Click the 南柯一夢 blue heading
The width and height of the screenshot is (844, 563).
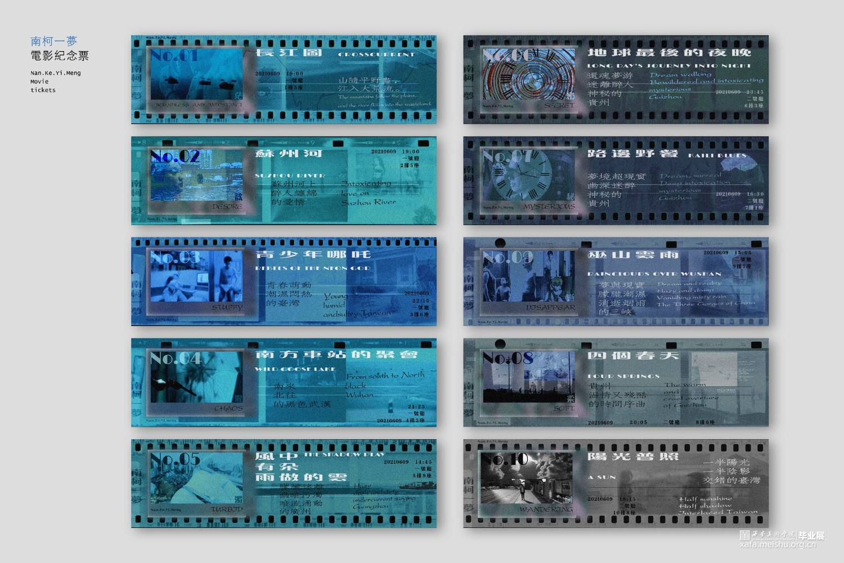[53, 41]
